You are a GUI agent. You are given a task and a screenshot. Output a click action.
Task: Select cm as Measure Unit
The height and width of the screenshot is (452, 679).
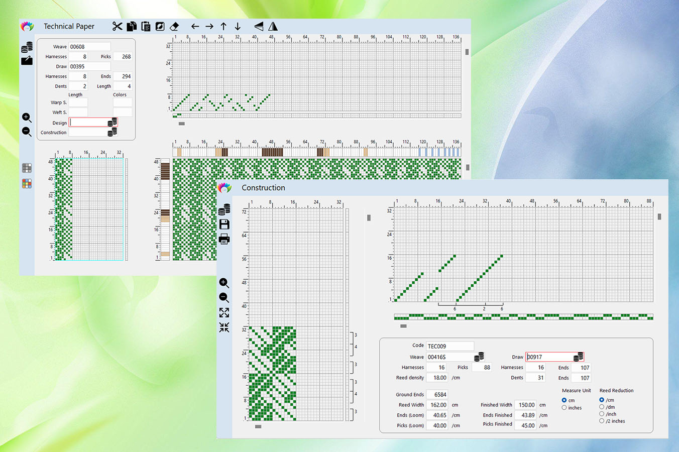point(564,400)
